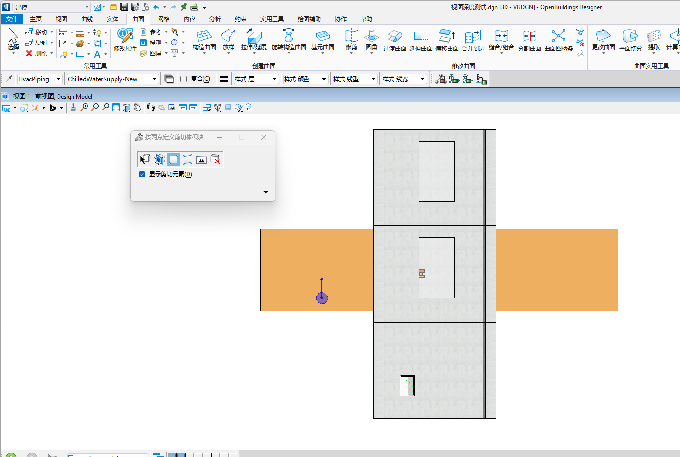Click the 修改属性 (Modify Properties) icon
The image size is (680, 457).
tap(125, 36)
